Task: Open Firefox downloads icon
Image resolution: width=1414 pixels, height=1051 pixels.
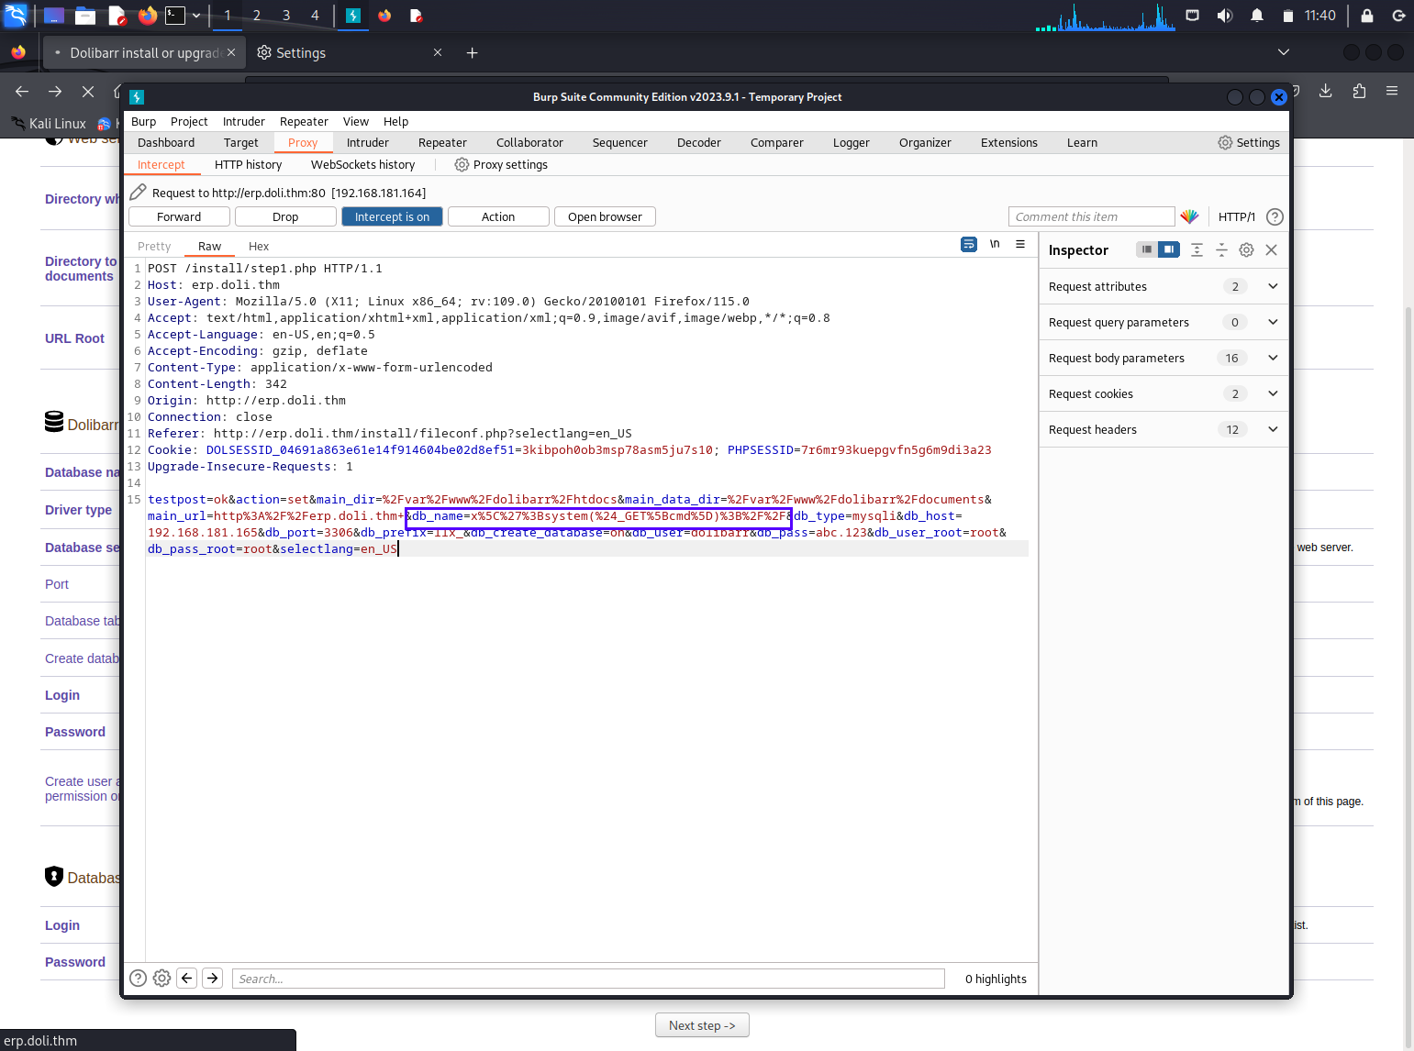Action: [x=1326, y=91]
